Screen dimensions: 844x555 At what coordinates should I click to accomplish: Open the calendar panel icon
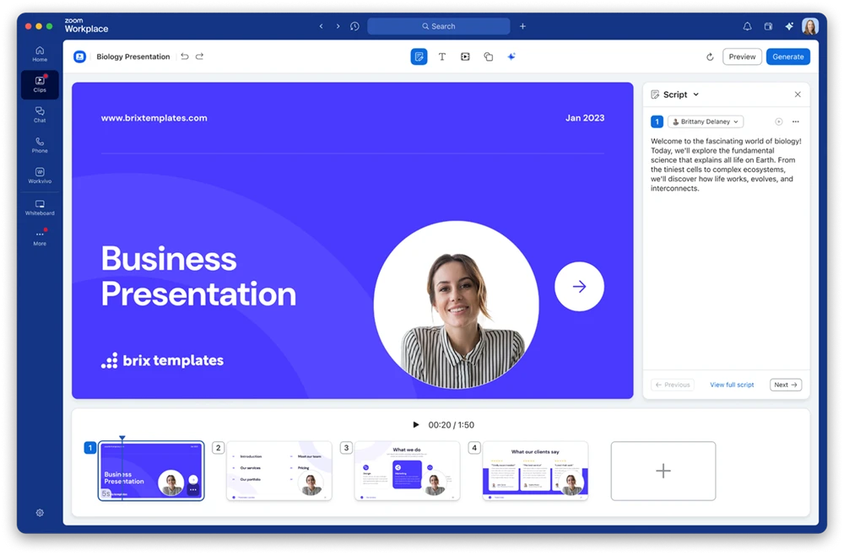click(x=768, y=26)
